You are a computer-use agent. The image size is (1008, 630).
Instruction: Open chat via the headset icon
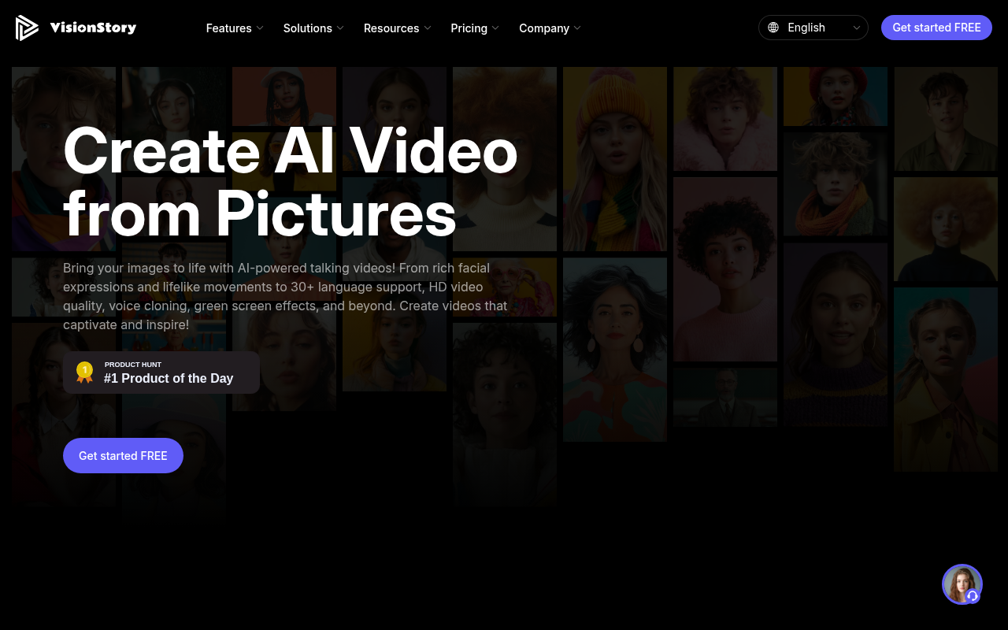point(973,597)
